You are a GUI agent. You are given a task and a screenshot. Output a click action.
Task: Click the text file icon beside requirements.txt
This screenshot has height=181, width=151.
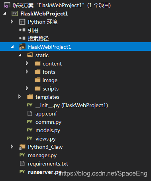pyautogui.click(x=22, y=164)
